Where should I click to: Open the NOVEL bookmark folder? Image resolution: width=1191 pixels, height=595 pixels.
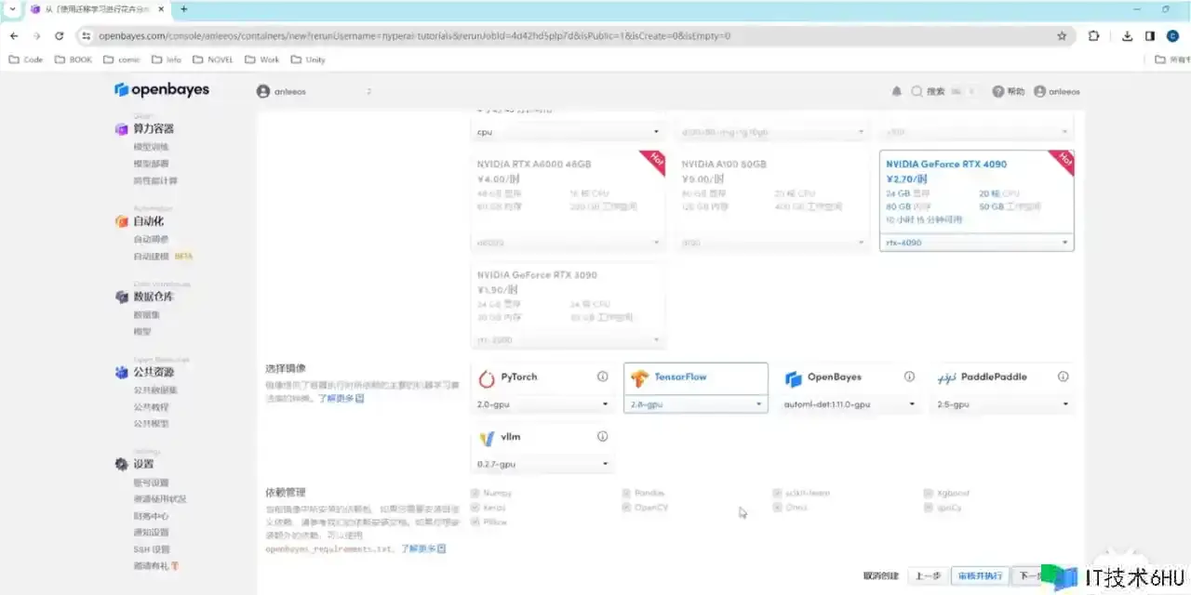(213, 59)
